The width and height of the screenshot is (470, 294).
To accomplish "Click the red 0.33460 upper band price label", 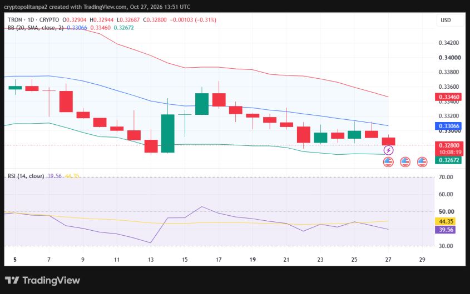I will (x=448, y=97).
